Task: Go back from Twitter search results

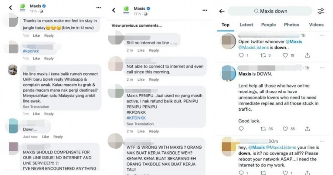Action: (x=222, y=11)
